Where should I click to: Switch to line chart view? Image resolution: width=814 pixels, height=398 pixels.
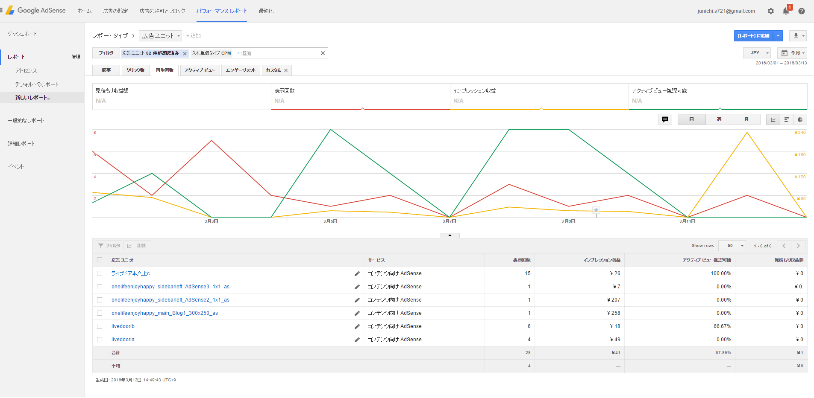(x=773, y=120)
